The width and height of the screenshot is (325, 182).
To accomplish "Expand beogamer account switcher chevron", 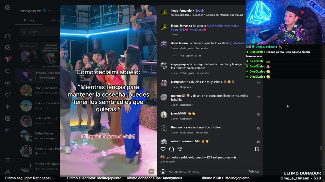I will click(x=49, y=11).
